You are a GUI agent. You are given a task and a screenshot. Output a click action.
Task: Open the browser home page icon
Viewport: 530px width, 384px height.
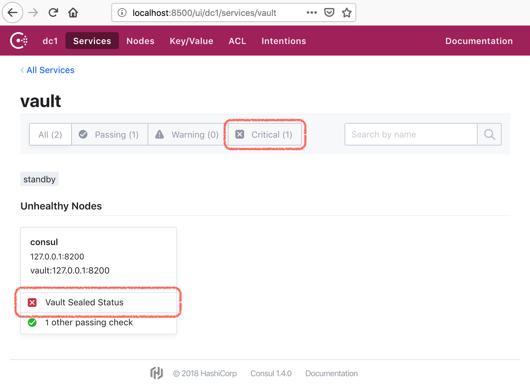point(73,12)
